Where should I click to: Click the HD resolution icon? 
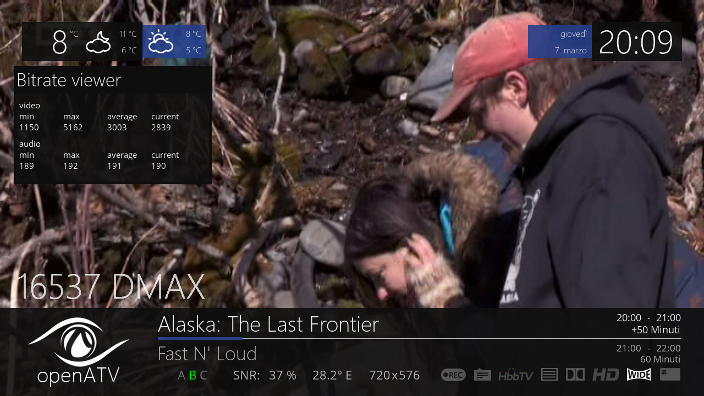tap(606, 375)
